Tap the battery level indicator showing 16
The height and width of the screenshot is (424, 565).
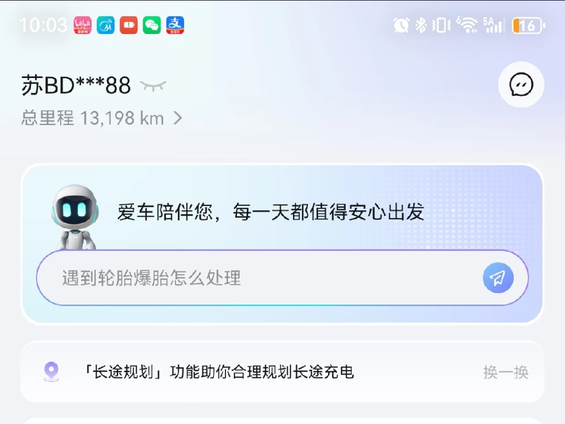(x=528, y=26)
